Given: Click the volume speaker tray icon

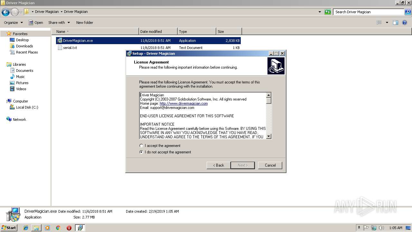Looking at the screenshot, I should (381, 228).
